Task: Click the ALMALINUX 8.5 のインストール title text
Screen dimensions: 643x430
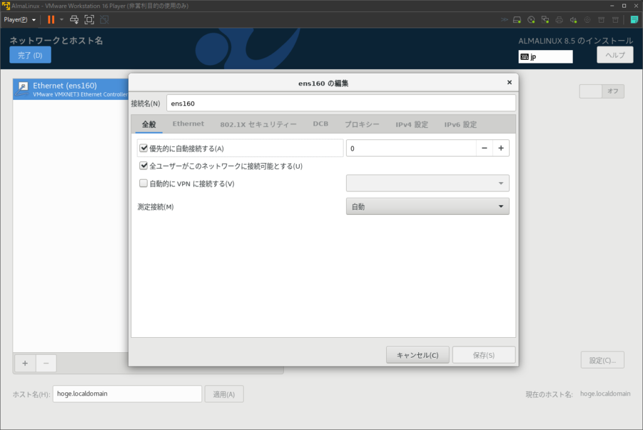Action: click(x=575, y=41)
